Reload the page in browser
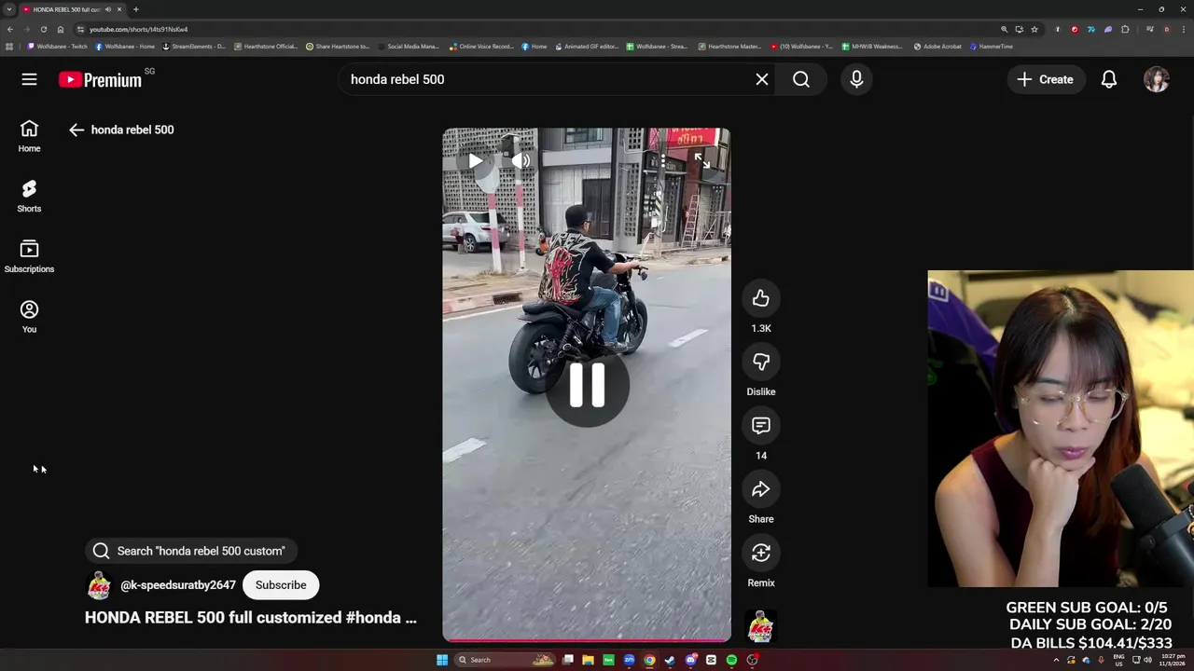This screenshot has width=1194, height=671. (x=44, y=29)
